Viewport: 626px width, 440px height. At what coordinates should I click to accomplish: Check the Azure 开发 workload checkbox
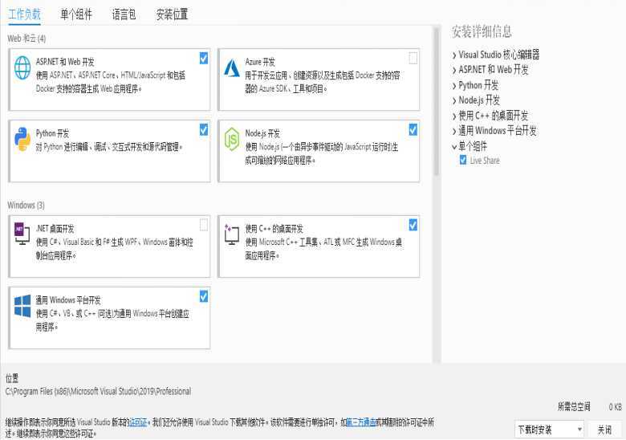click(413, 59)
